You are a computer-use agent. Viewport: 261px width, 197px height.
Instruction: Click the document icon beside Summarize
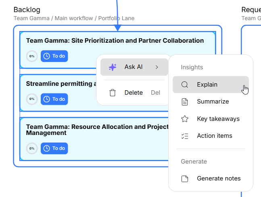pyautogui.click(x=185, y=102)
